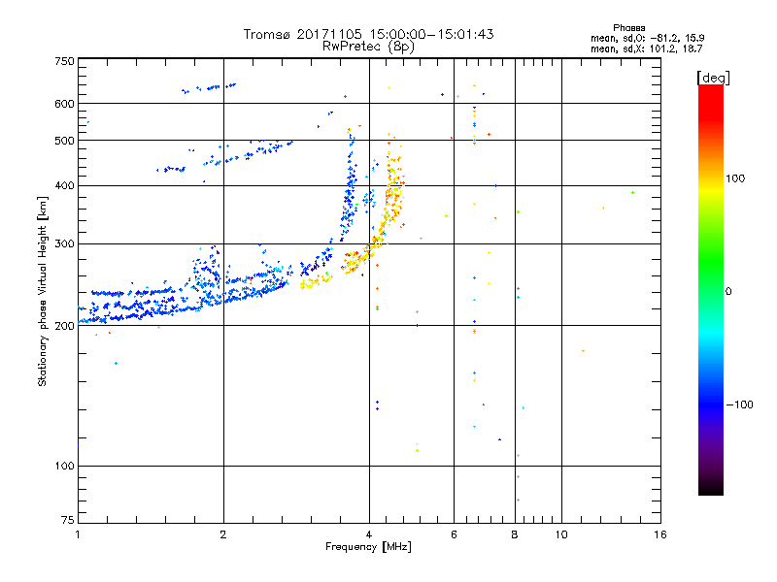Screen dimensions: 777x582
Task: Click the '[deg]' colorbar unit label
Action: (x=713, y=78)
